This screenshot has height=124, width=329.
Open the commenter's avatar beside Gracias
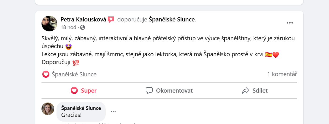pyautogui.click(x=48, y=109)
